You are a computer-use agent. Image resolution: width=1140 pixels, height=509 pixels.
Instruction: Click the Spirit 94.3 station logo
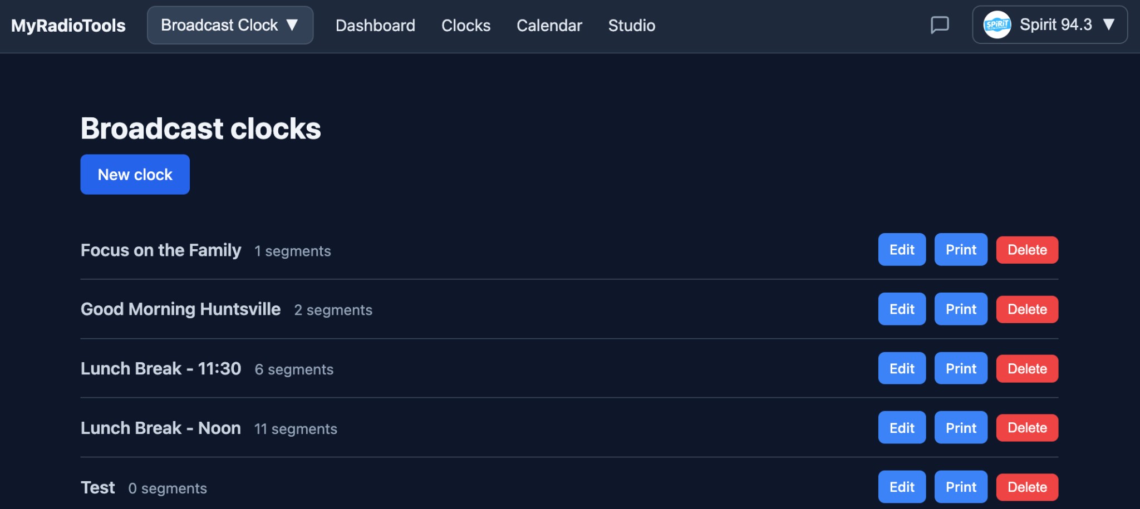(997, 24)
